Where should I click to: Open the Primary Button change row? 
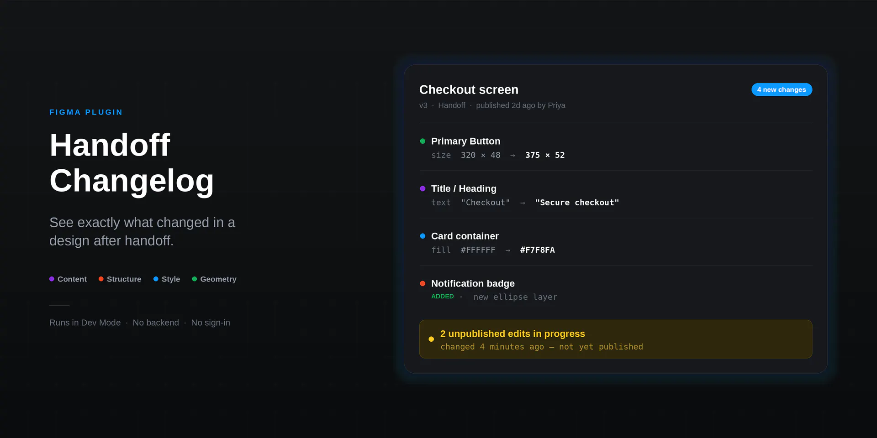(616, 148)
